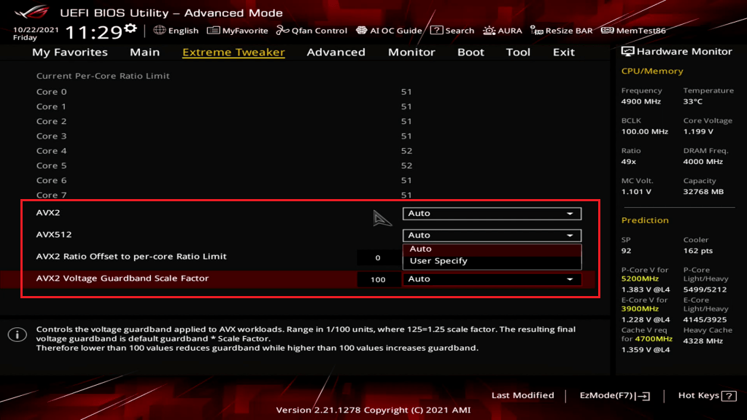
Task: Collapse the AVX512 dropdown
Action: click(x=492, y=236)
